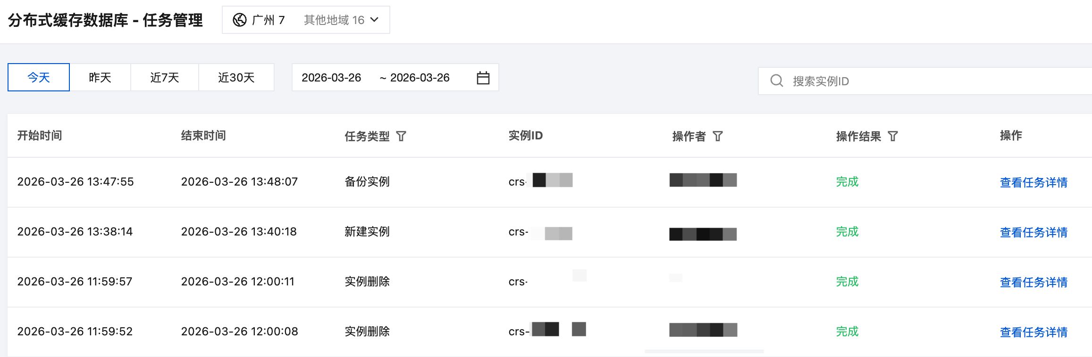Click instance ID in 备份实例 row

540,181
